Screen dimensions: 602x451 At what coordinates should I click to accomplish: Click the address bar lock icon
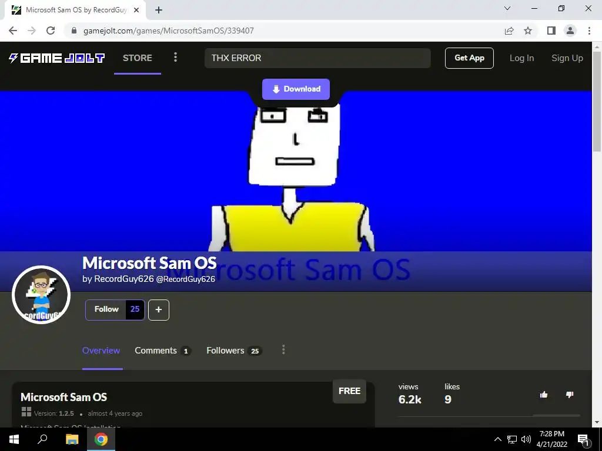pyautogui.click(x=74, y=31)
